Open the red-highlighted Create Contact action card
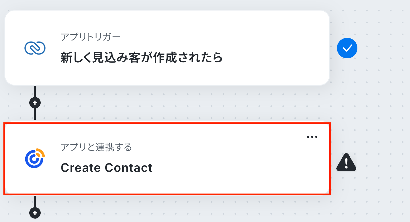 [x=167, y=159]
